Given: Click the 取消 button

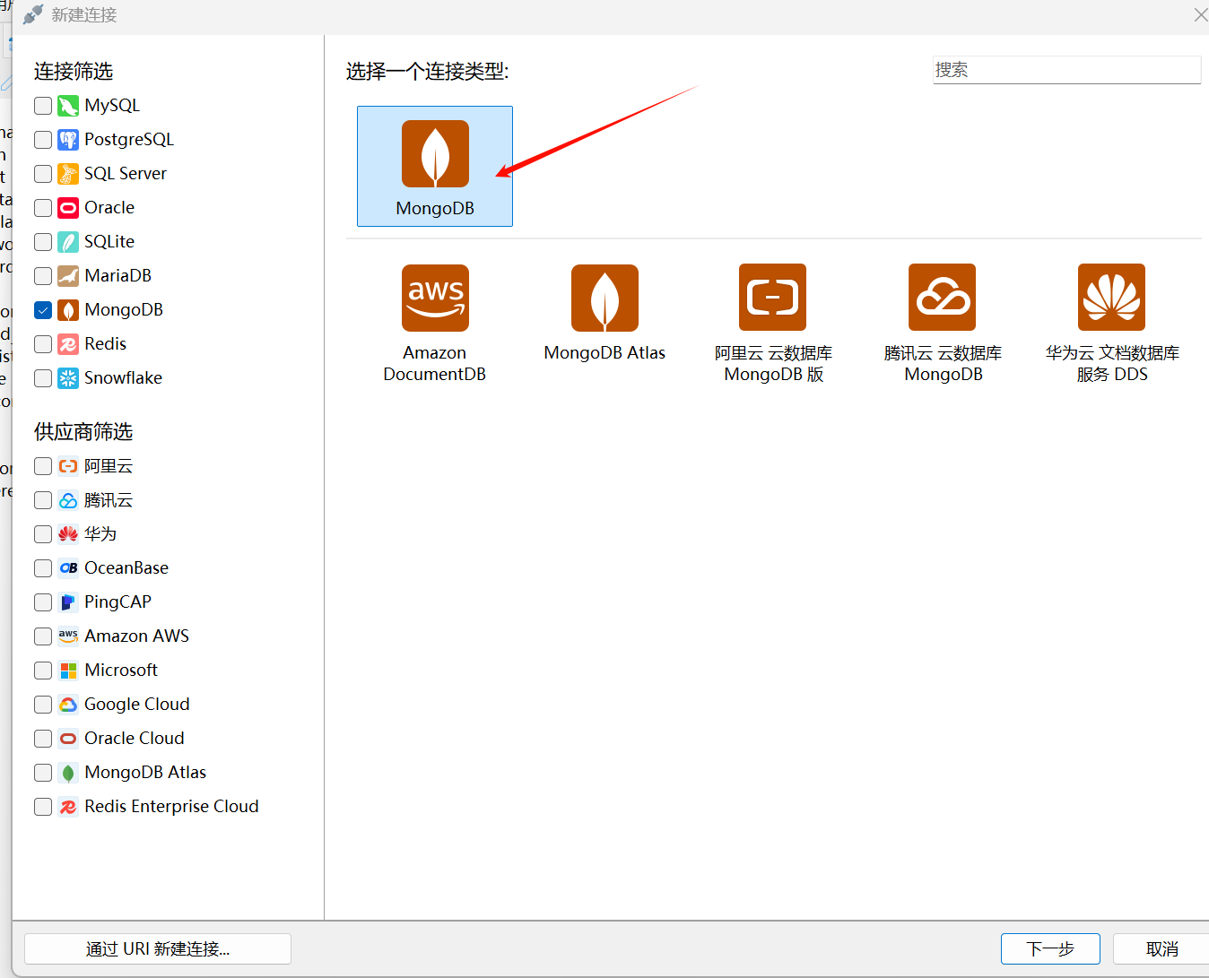Looking at the screenshot, I should (1161, 948).
